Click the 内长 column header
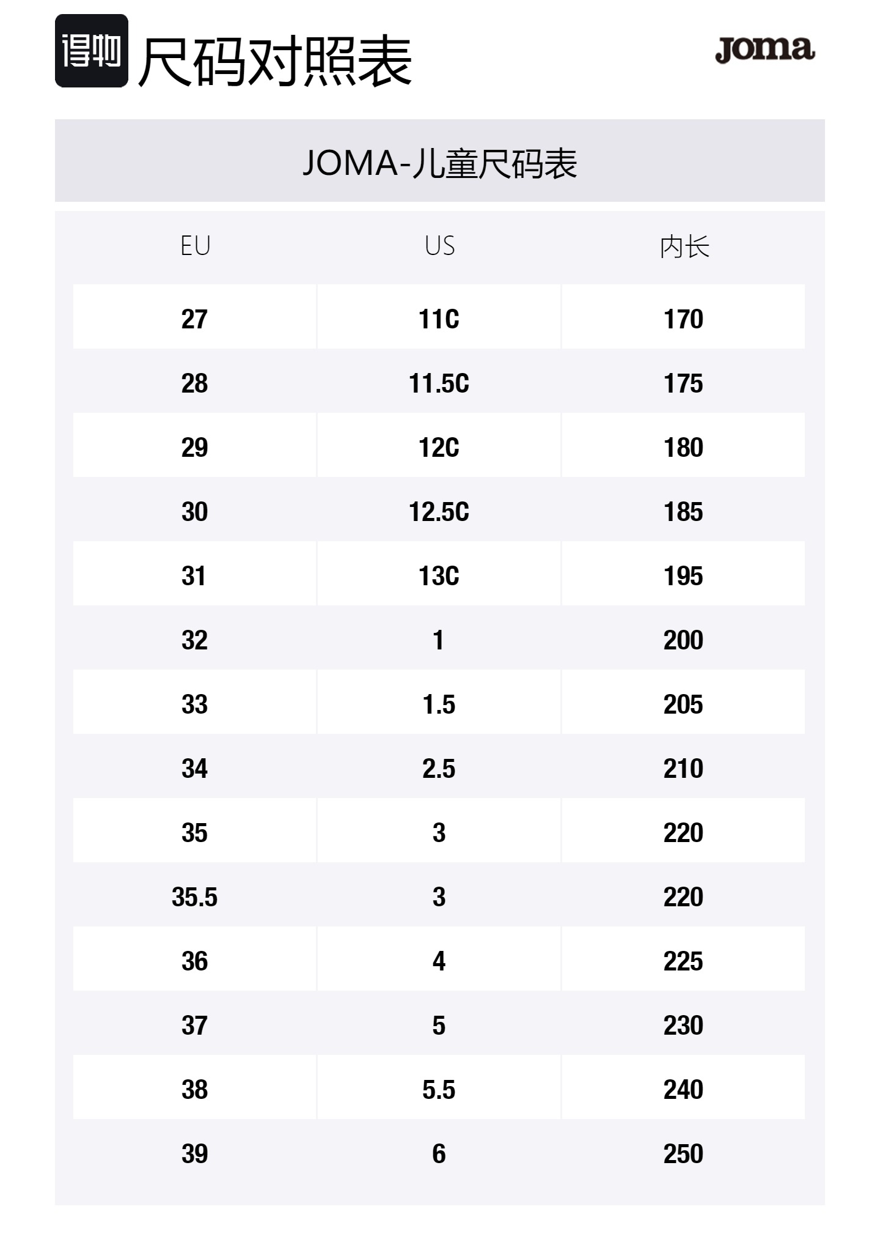Screen dimensions: 880x1253 pyautogui.click(x=684, y=246)
